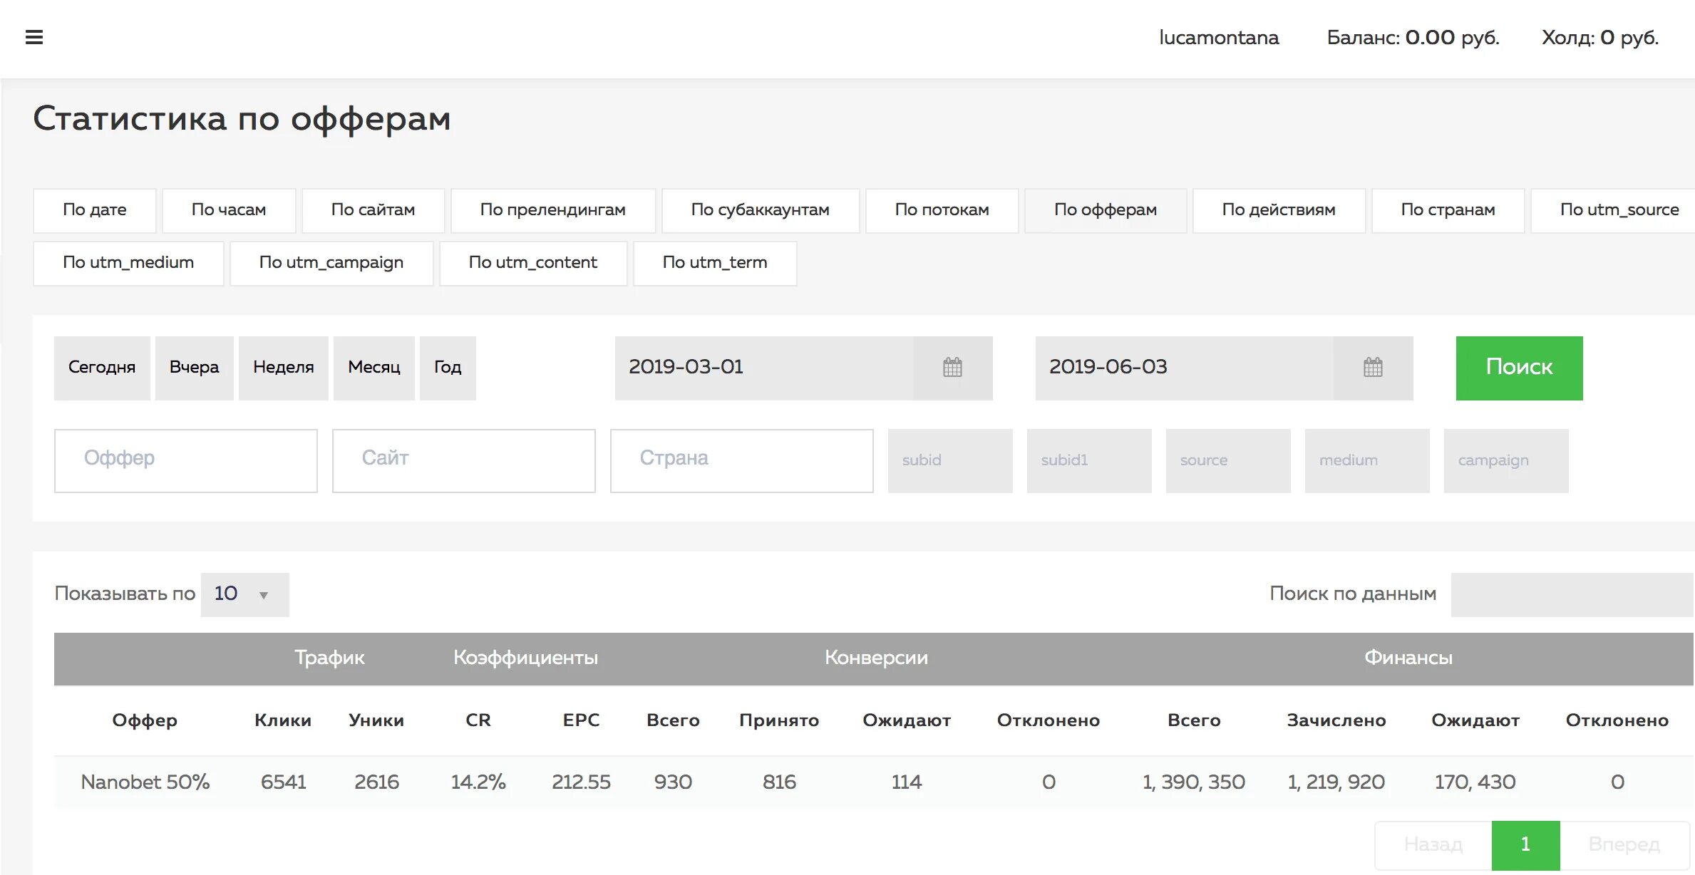Click По субаккаунтам grouping toggle
The image size is (1695, 875).
click(760, 209)
